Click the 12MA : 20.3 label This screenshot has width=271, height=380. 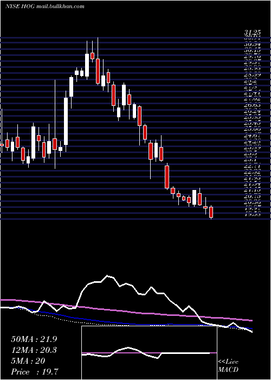(x=34, y=350)
